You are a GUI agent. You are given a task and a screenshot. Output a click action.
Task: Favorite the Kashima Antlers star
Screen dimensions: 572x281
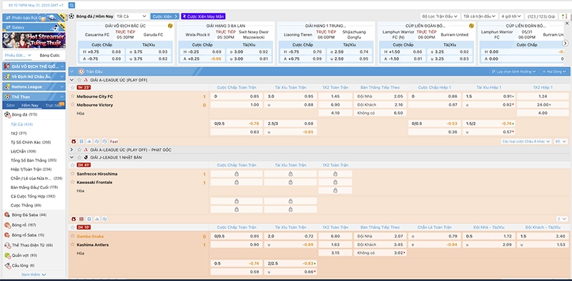click(73, 244)
